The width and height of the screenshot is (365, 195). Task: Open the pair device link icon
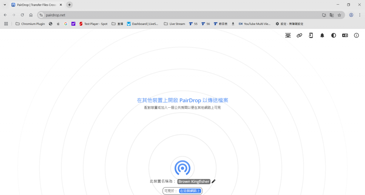299,35
